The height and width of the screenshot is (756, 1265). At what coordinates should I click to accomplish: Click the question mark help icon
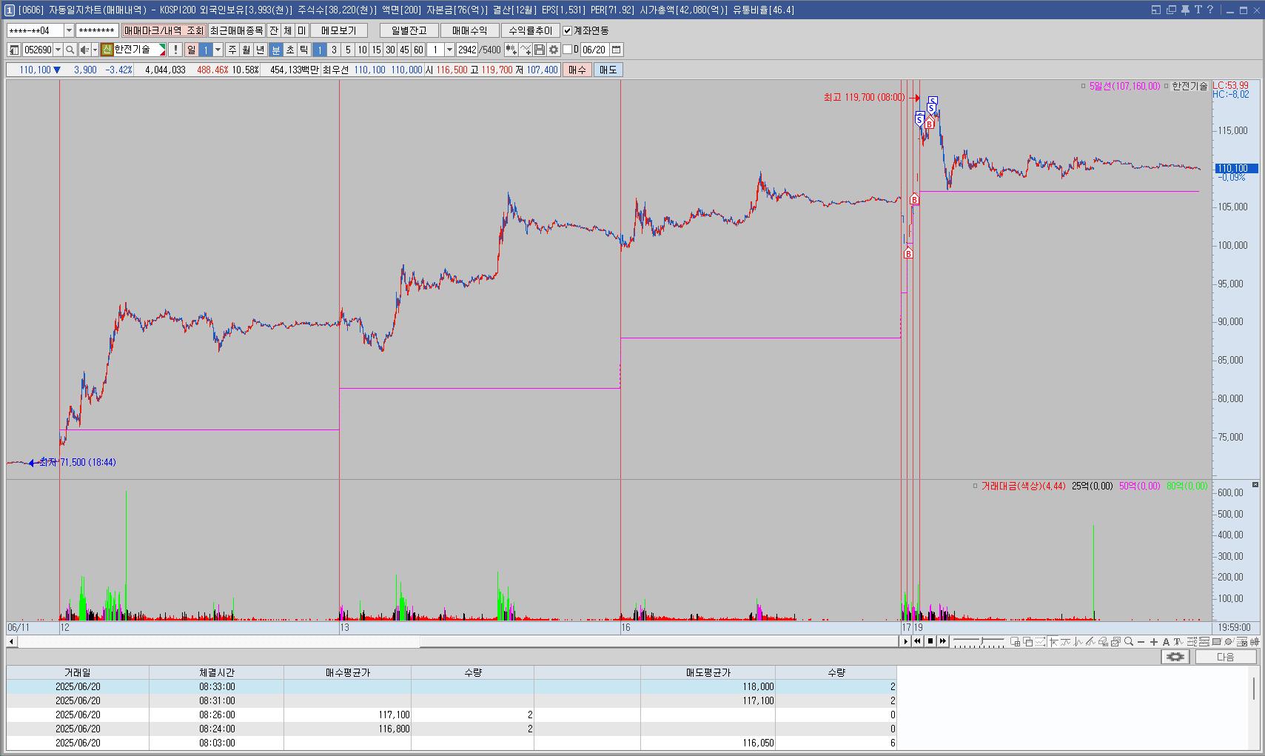click(1210, 10)
